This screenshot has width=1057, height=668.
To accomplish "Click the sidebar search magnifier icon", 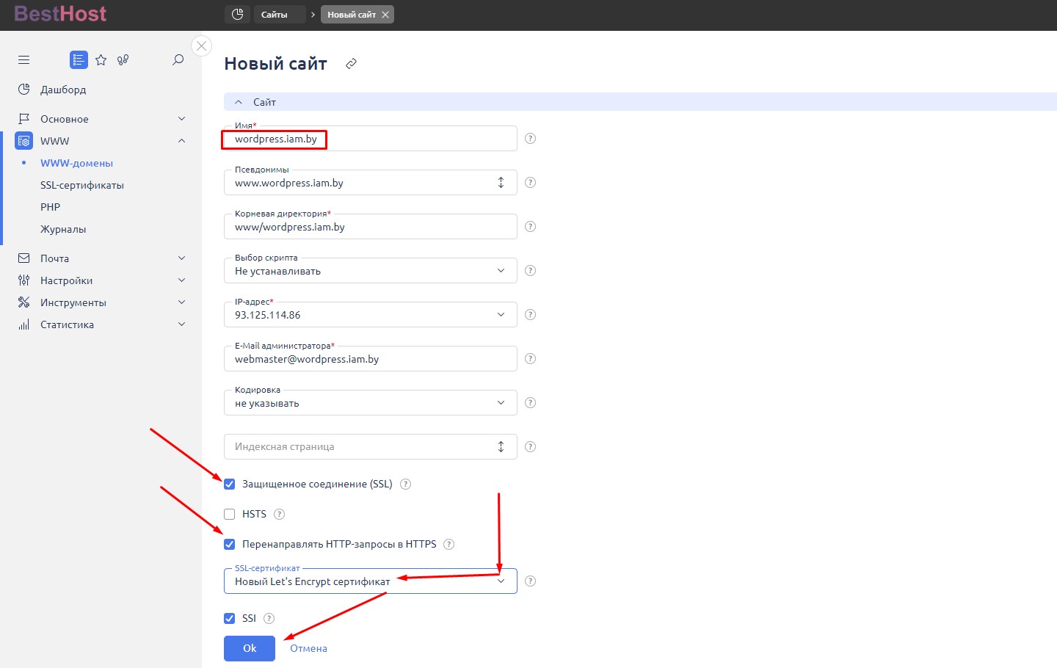I will click(x=178, y=60).
